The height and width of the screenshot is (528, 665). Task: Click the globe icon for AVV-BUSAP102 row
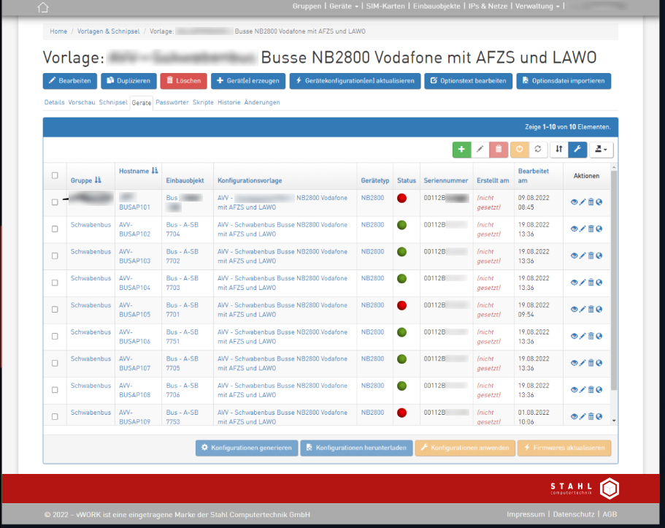pyautogui.click(x=599, y=229)
